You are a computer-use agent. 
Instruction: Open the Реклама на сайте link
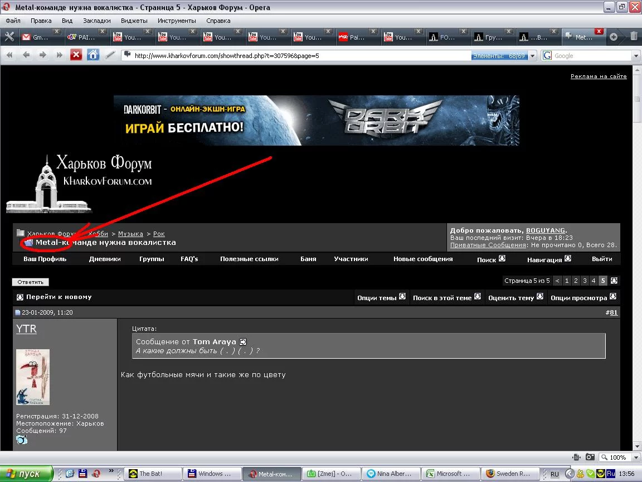point(599,76)
